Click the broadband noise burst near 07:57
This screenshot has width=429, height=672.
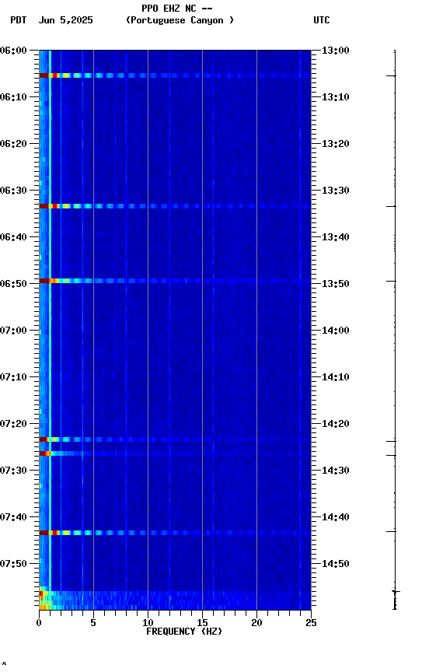175,600
